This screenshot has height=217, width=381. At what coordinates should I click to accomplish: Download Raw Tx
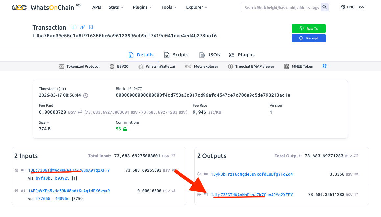point(309,29)
